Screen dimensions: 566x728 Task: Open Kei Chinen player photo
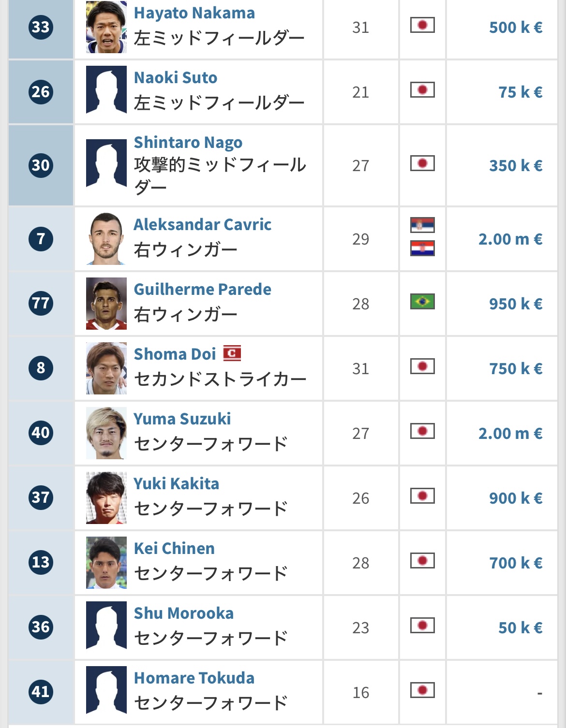tap(106, 563)
